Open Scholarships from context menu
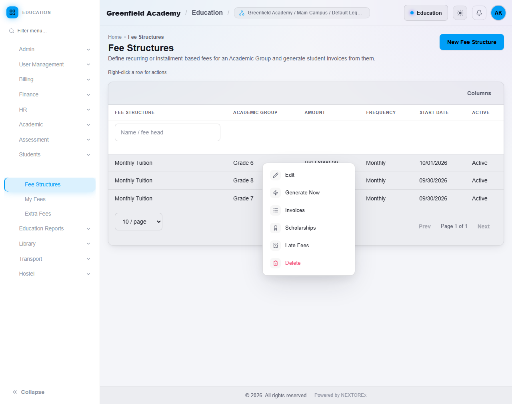Image resolution: width=512 pixels, height=404 pixels. tap(309, 228)
